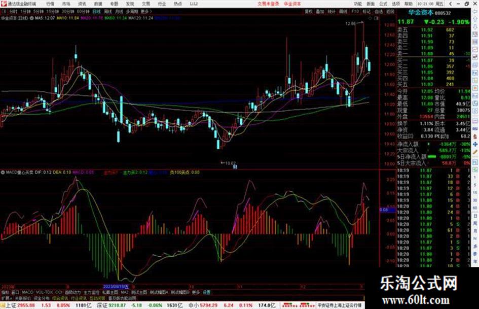Click 设置 in the indicator bar
This screenshot has width=479, height=309.
pos(206,292)
